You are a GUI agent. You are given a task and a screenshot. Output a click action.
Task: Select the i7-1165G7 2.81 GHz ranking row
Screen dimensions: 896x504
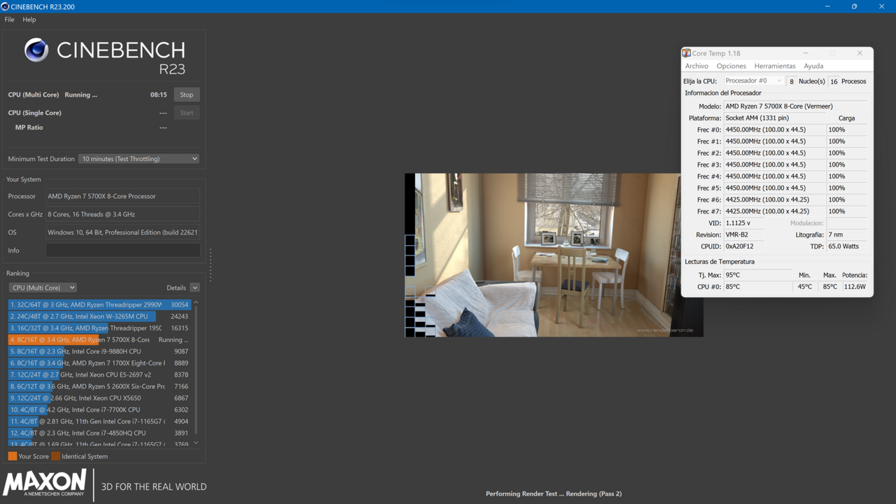point(99,421)
